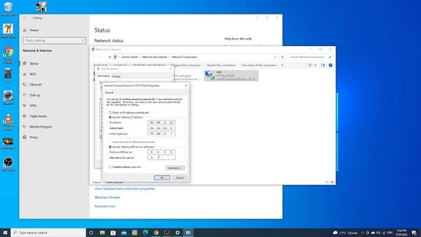
Task: Open Mail app from taskbar
Action: pyautogui.click(x=124, y=232)
